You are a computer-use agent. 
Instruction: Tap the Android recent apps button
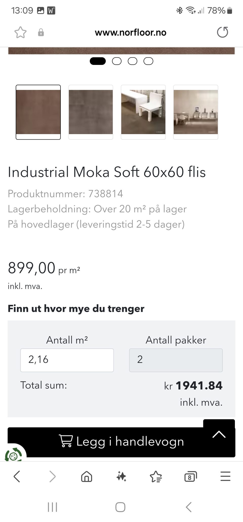(52, 507)
